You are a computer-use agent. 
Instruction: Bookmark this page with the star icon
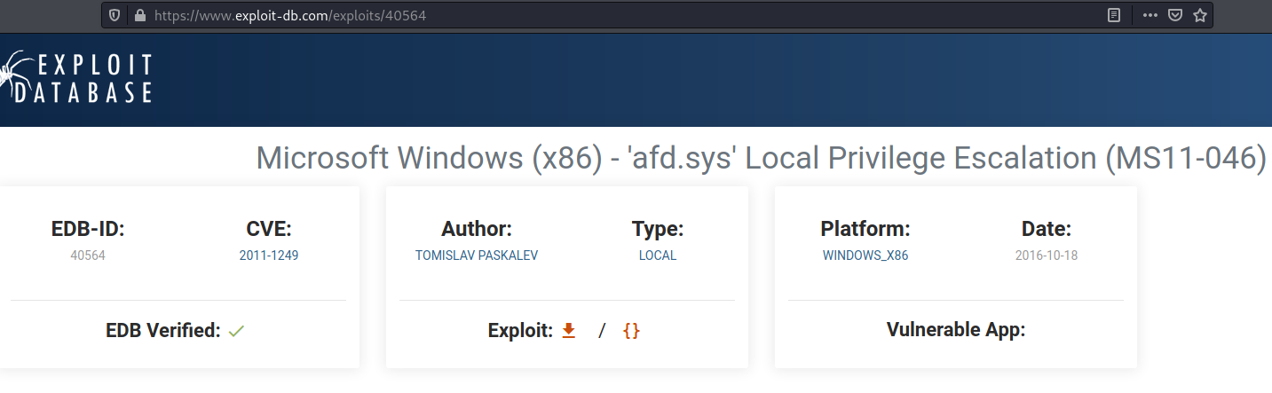coord(1200,15)
